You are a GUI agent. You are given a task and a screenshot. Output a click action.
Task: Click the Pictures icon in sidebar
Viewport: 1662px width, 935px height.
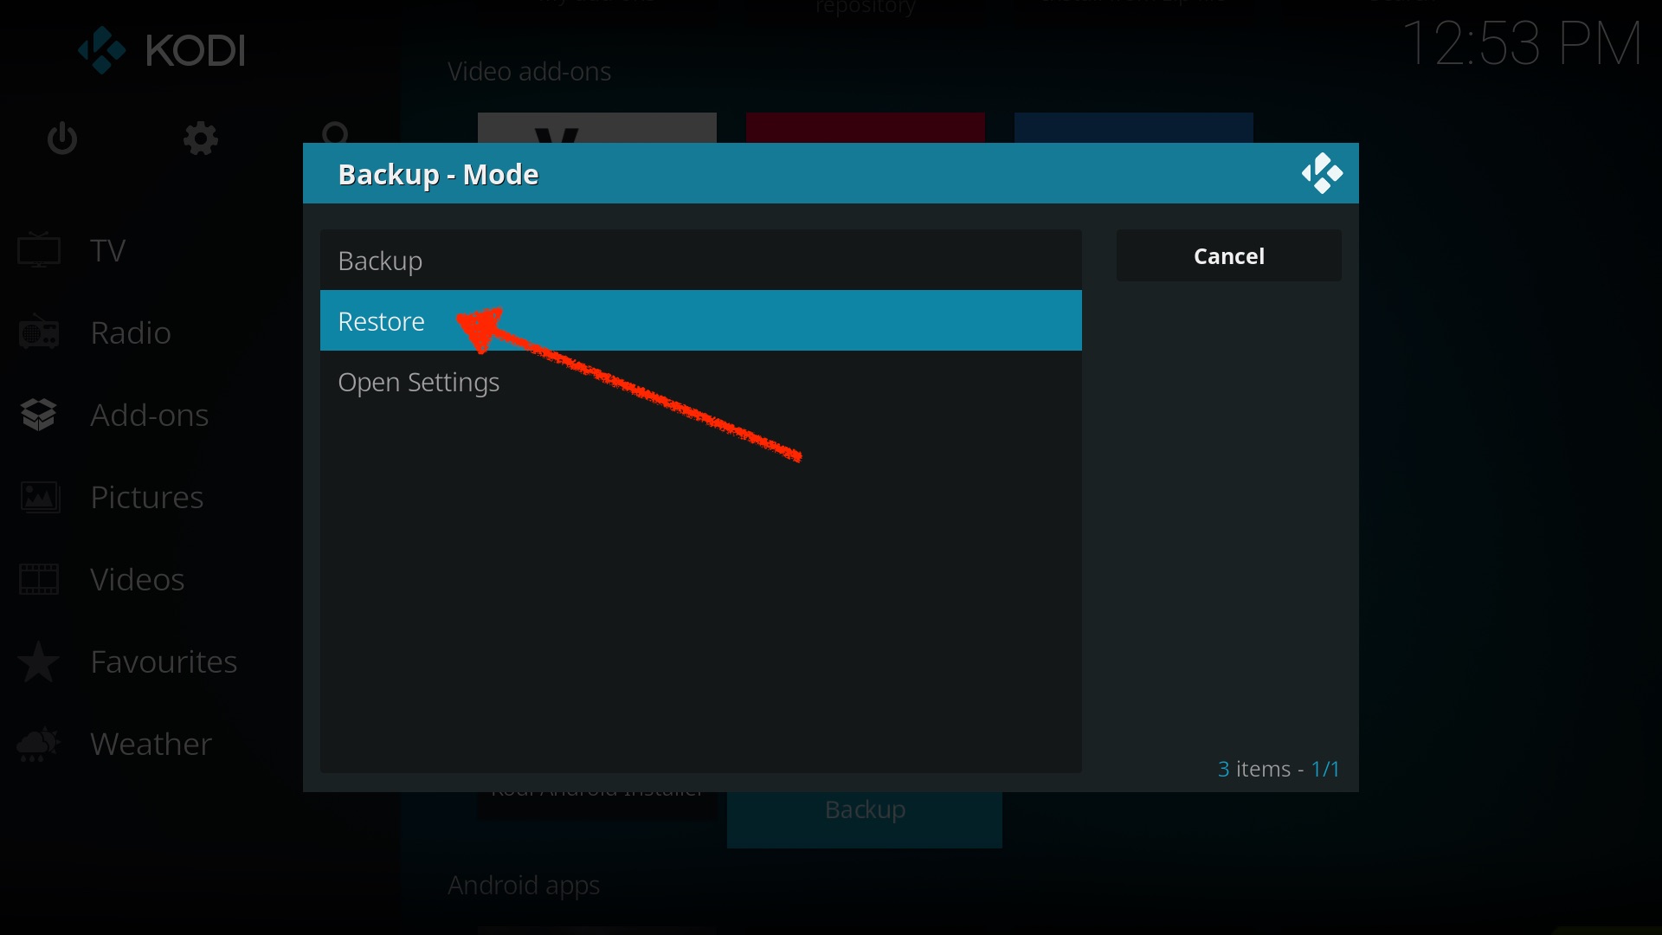point(39,498)
